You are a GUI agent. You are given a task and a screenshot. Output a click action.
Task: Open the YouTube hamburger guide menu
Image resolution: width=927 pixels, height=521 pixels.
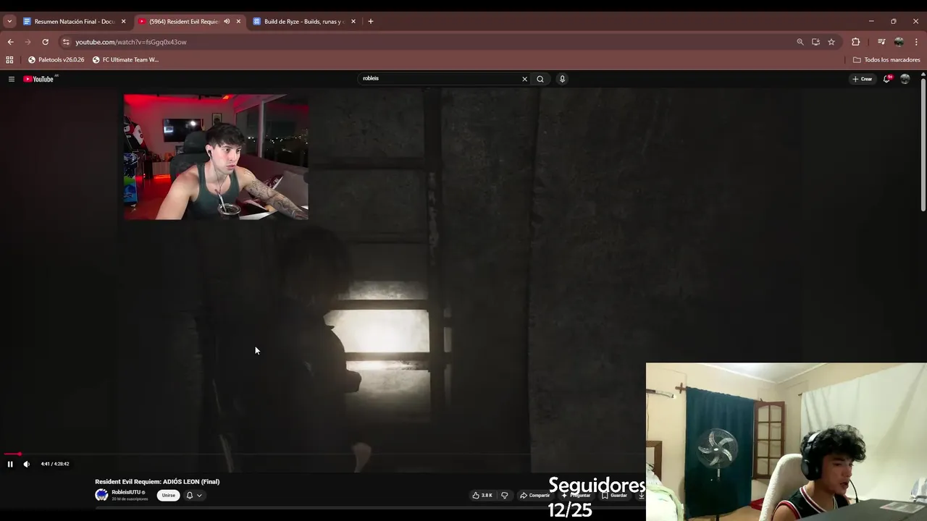click(x=12, y=79)
